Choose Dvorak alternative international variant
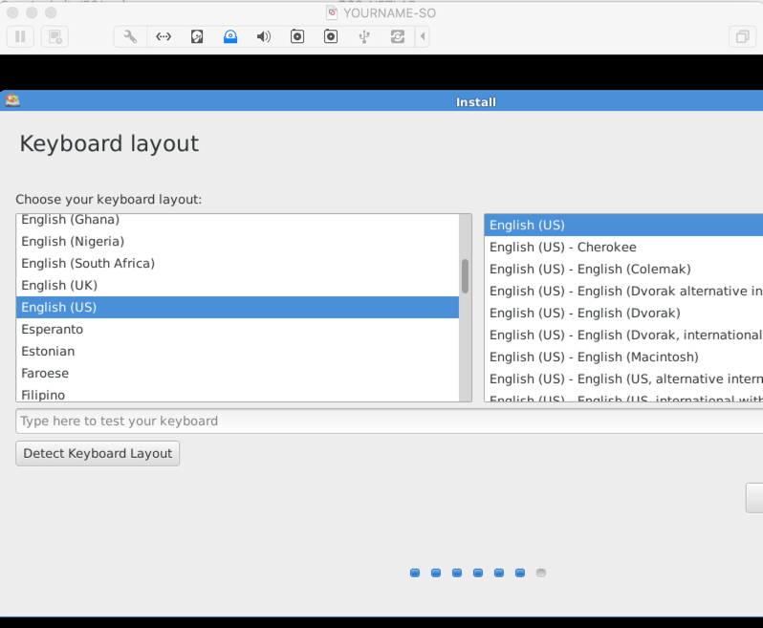Image resolution: width=763 pixels, height=628 pixels. (623, 291)
